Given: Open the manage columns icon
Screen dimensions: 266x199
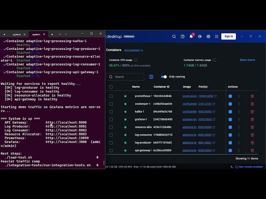Looking at the screenshot, I should (x=151, y=77).
